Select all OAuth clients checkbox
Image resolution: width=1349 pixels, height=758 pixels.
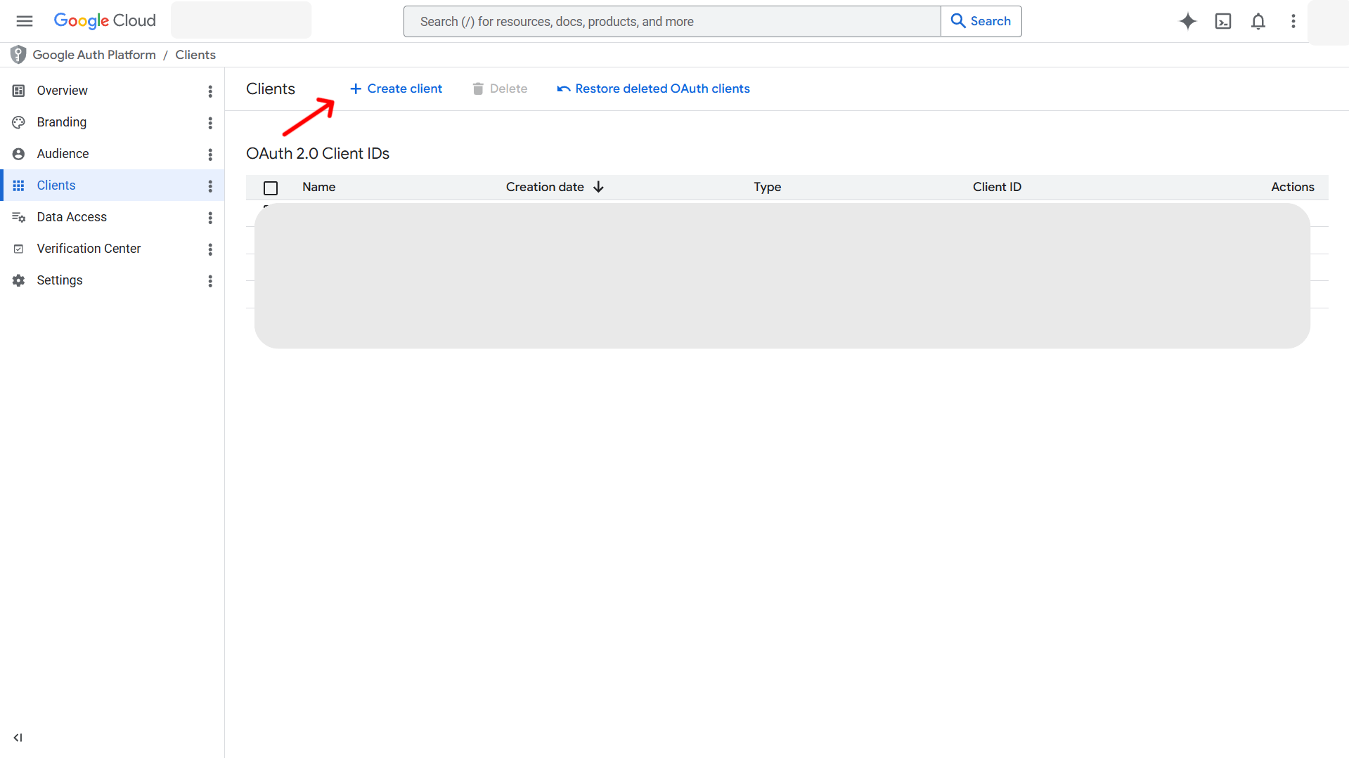[271, 188]
